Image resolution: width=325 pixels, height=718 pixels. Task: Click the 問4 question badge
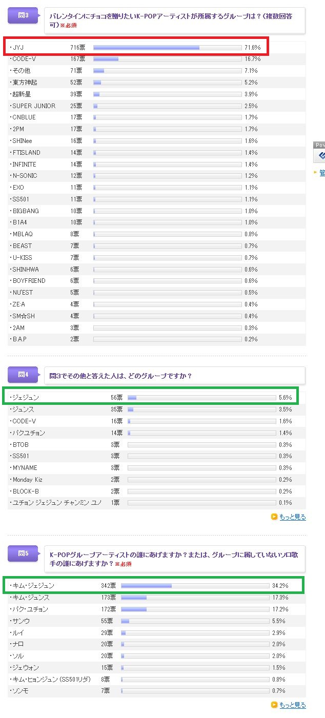tap(23, 375)
